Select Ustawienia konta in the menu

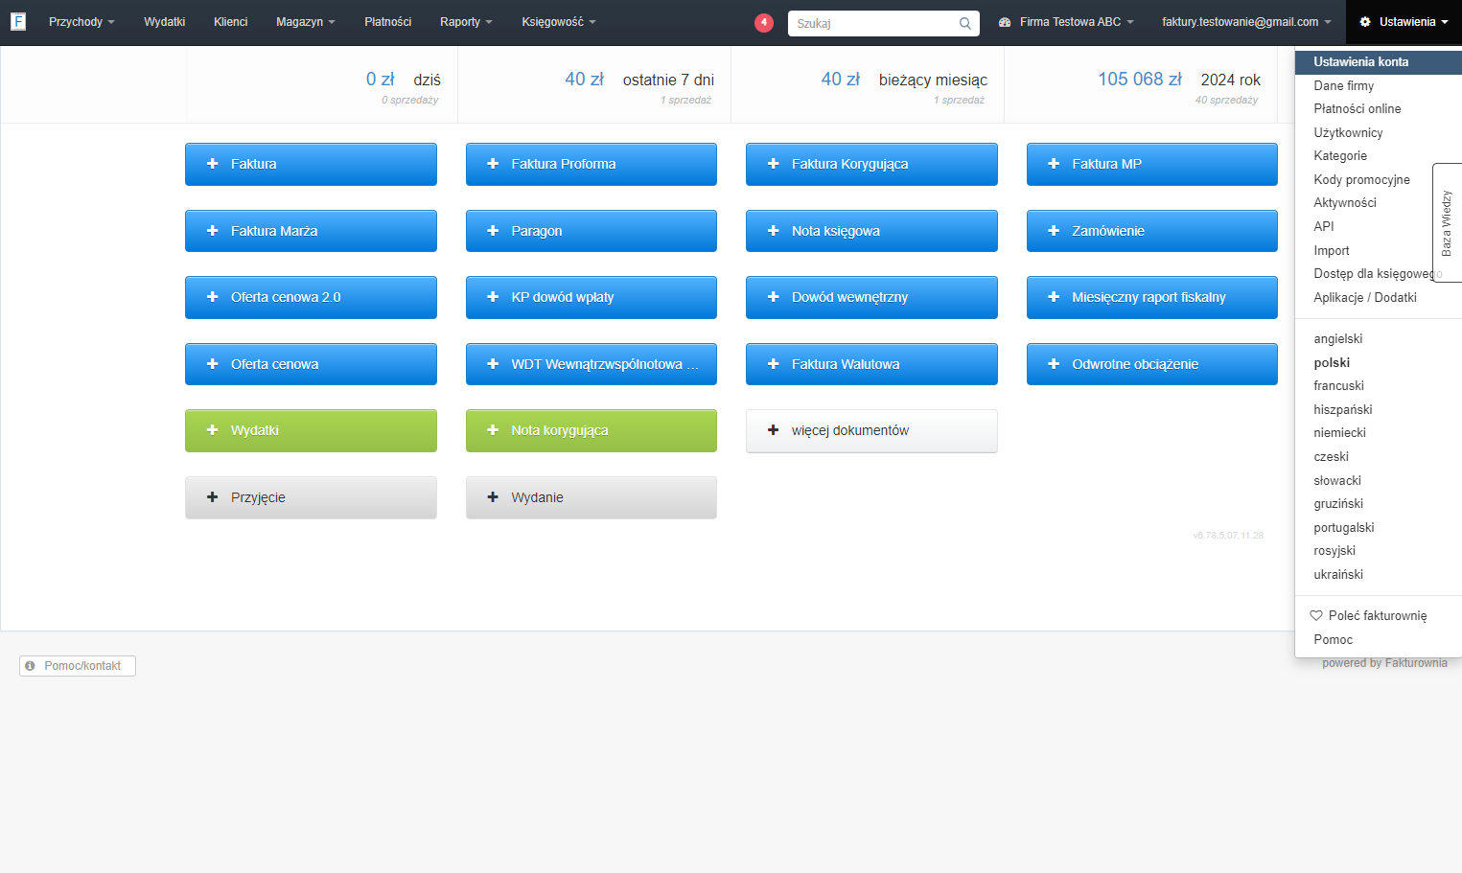pos(1378,61)
